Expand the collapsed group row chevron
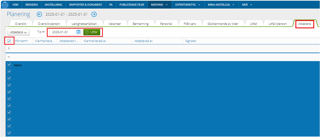The image size is (320, 137). 9,48
